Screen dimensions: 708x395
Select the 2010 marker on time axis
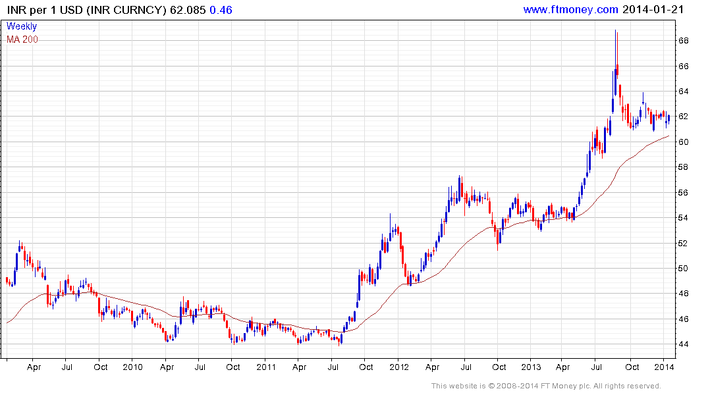(x=132, y=367)
